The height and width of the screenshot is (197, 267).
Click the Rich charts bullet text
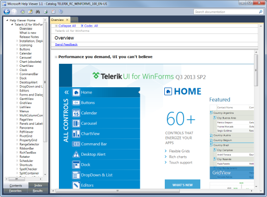[178, 157]
